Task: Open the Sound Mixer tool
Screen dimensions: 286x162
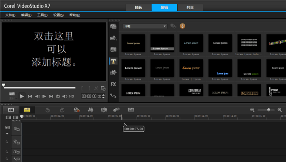Action: [91, 110]
